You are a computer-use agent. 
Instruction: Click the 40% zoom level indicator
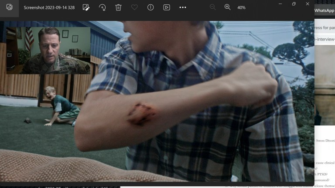[241, 8]
